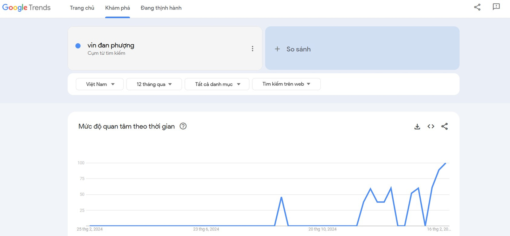Viewport: 510px width, 236px height.
Task: Open more options for 'vin đan phượng' term
Action: click(x=252, y=49)
